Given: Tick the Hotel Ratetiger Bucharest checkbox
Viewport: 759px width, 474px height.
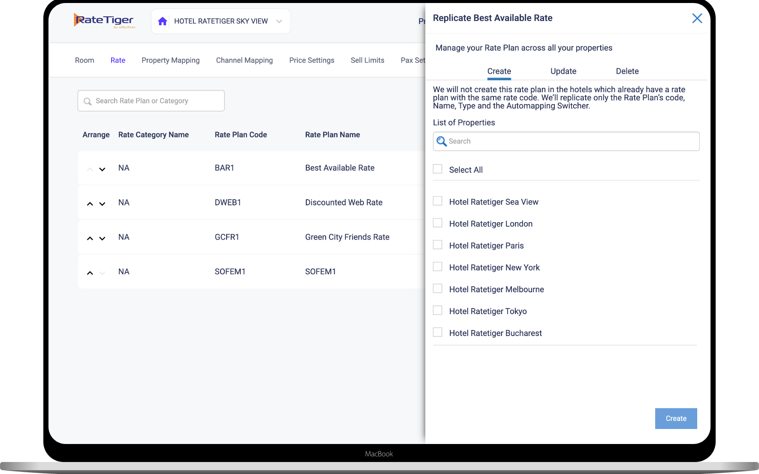Looking at the screenshot, I should [x=438, y=332].
